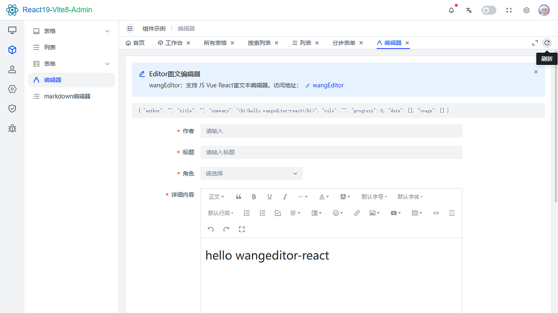Toggle italic formatting
Viewport: 558px width, 313px height.
[x=285, y=197]
